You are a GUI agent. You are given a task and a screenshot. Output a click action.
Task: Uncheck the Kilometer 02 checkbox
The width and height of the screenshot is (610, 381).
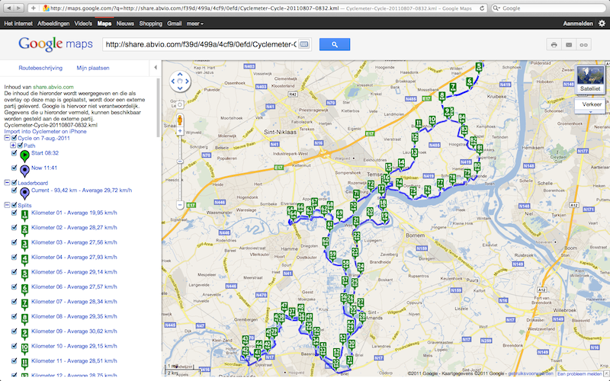[14, 227]
